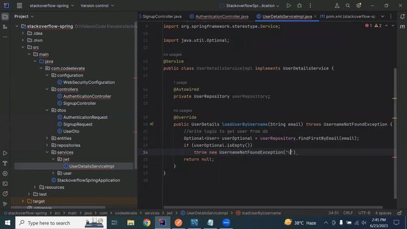Expand the target folder
The height and width of the screenshot is (229, 407).
[23, 201]
